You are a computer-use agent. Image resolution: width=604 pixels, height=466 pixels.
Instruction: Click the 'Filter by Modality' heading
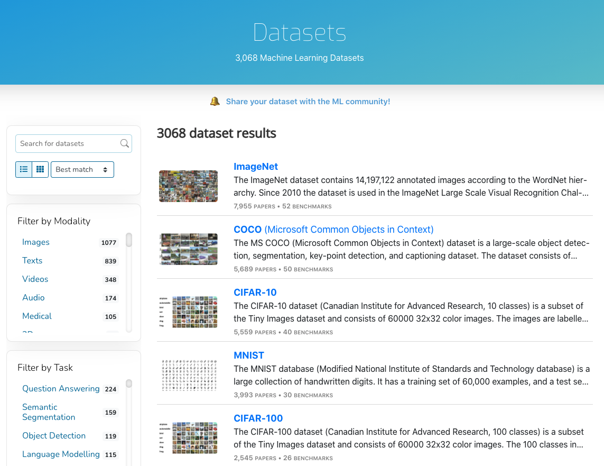tap(54, 221)
